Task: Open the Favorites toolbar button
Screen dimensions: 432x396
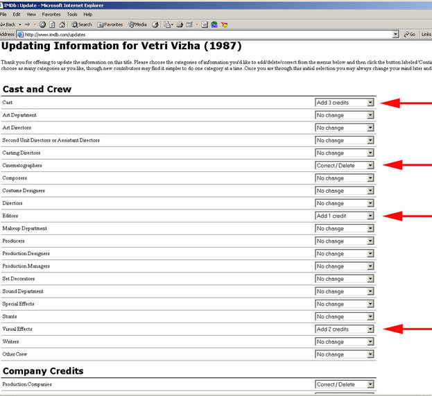Action: (x=110, y=24)
